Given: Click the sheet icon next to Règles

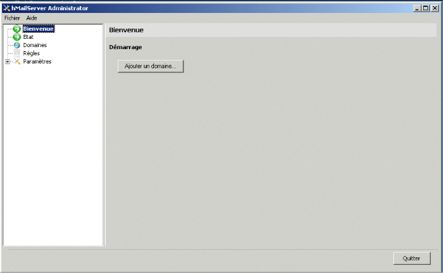Looking at the screenshot, I should tap(17, 53).
